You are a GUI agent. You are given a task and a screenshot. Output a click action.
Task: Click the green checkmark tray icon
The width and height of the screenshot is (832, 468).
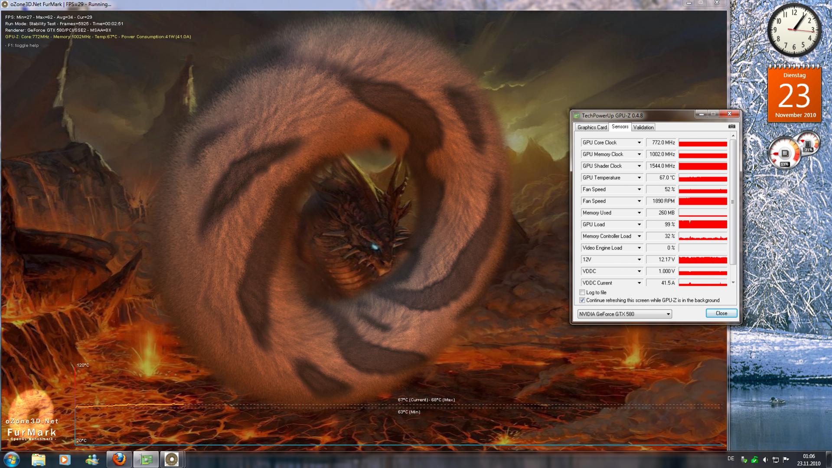click(x=754, y=460)
